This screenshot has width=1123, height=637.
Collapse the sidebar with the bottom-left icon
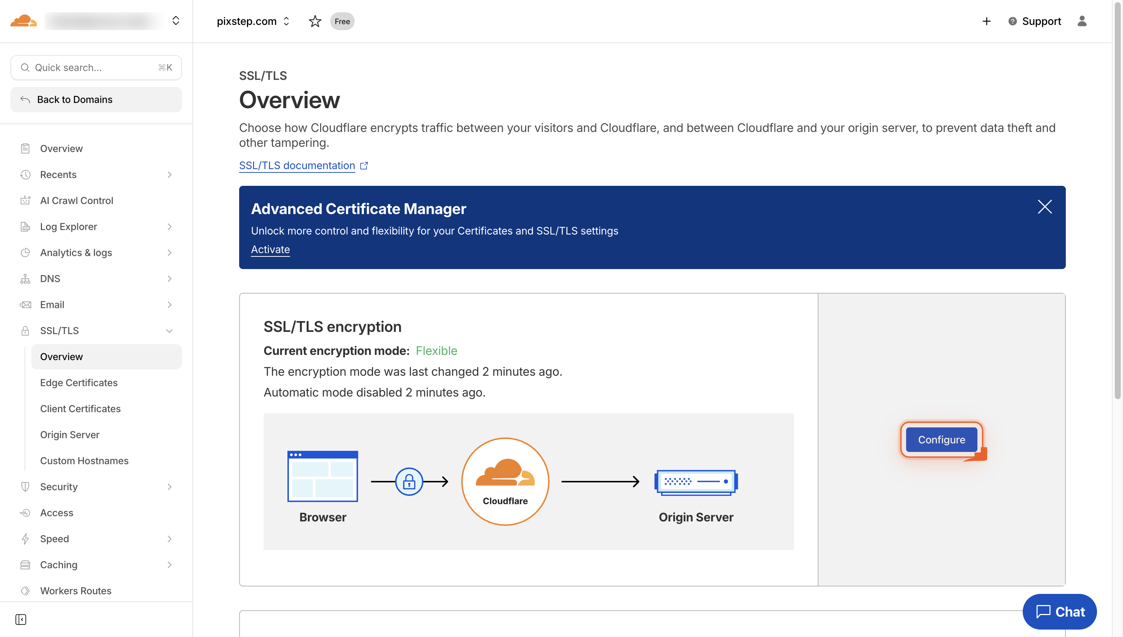(21, 620)
